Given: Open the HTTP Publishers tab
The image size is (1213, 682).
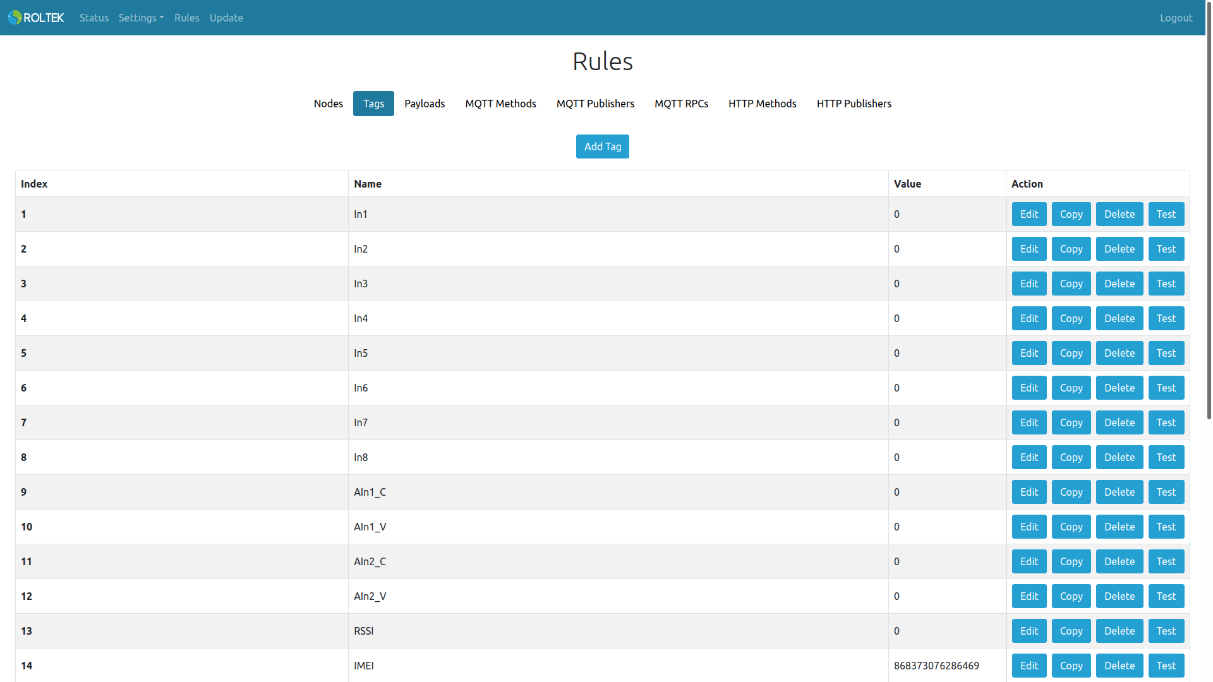Looking at the screenshot, I should click(x=854, y=104).
